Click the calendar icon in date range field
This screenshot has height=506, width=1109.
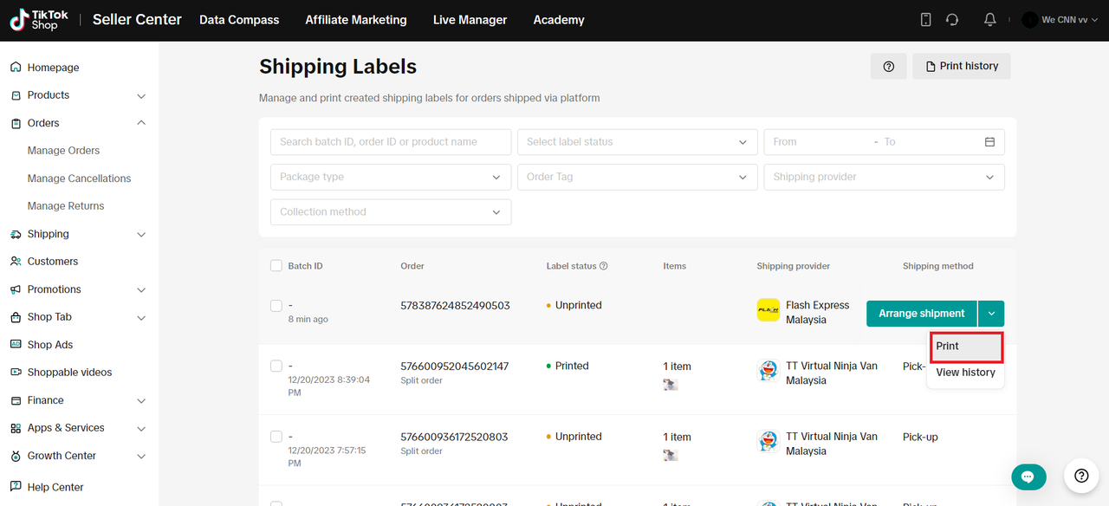click(989, 142)
